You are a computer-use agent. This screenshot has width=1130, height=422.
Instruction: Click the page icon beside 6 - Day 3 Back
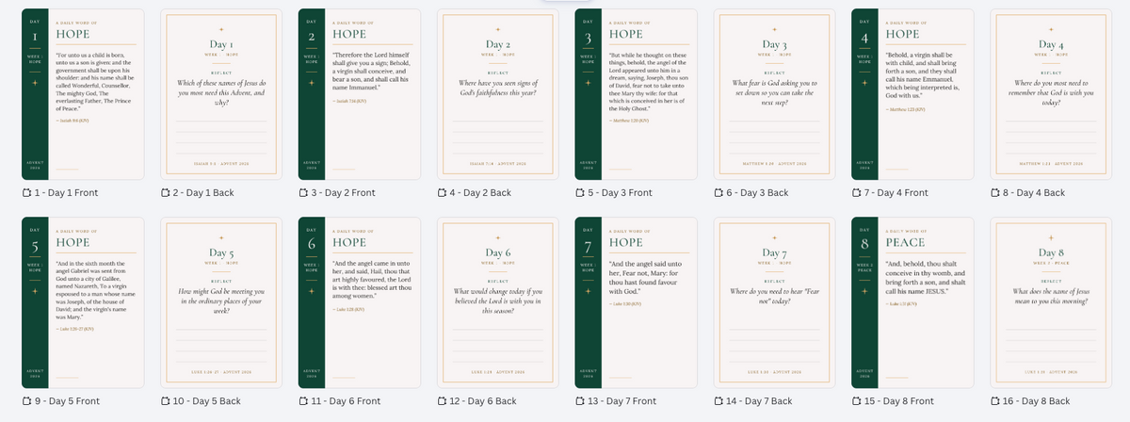(x=718, y=192)
